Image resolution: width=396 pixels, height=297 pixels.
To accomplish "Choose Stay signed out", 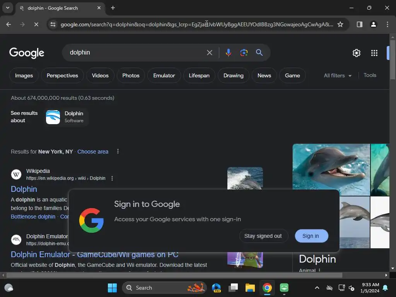I will tap(263, 236).
